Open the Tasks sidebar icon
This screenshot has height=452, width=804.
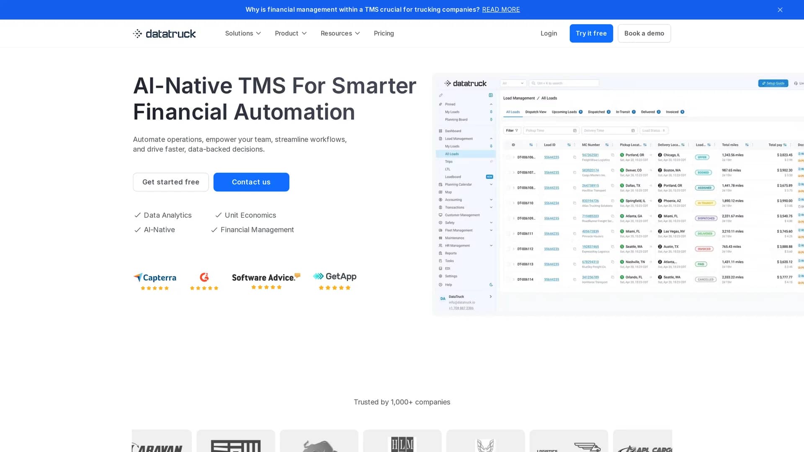(x=441, y=261)
